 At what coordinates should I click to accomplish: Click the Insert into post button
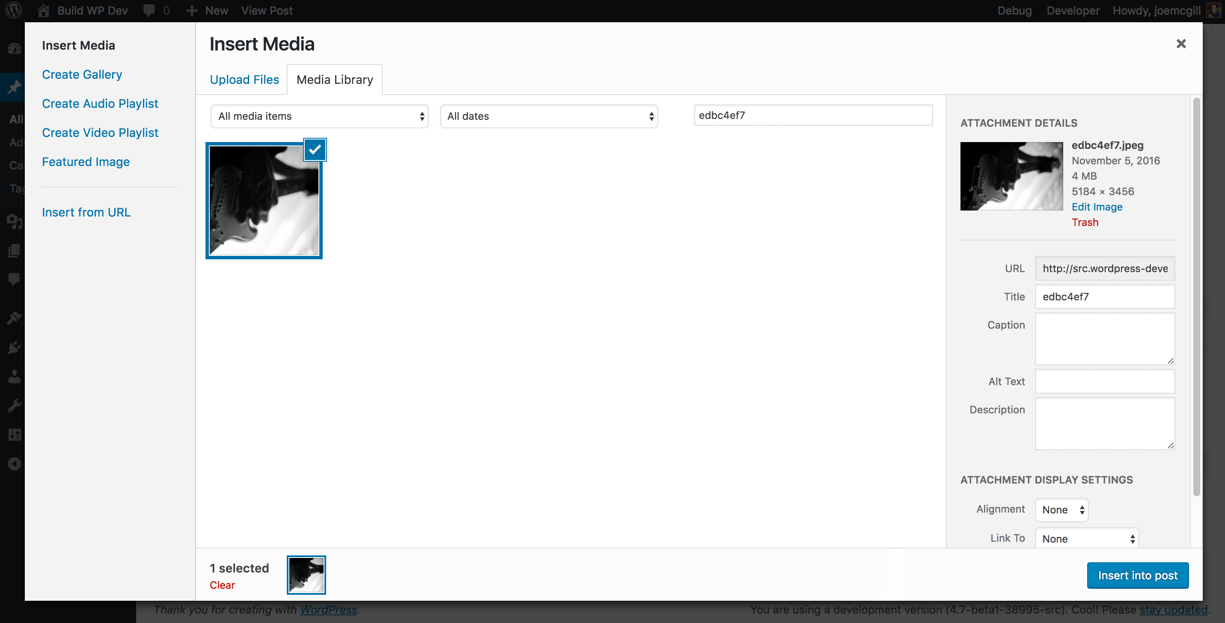(1138, 576)
